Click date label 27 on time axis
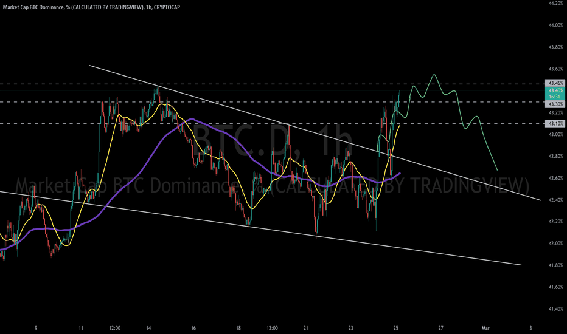567x334 pixels. [441, 328]
